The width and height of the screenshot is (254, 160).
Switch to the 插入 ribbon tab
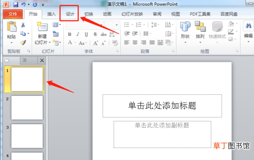51,14
